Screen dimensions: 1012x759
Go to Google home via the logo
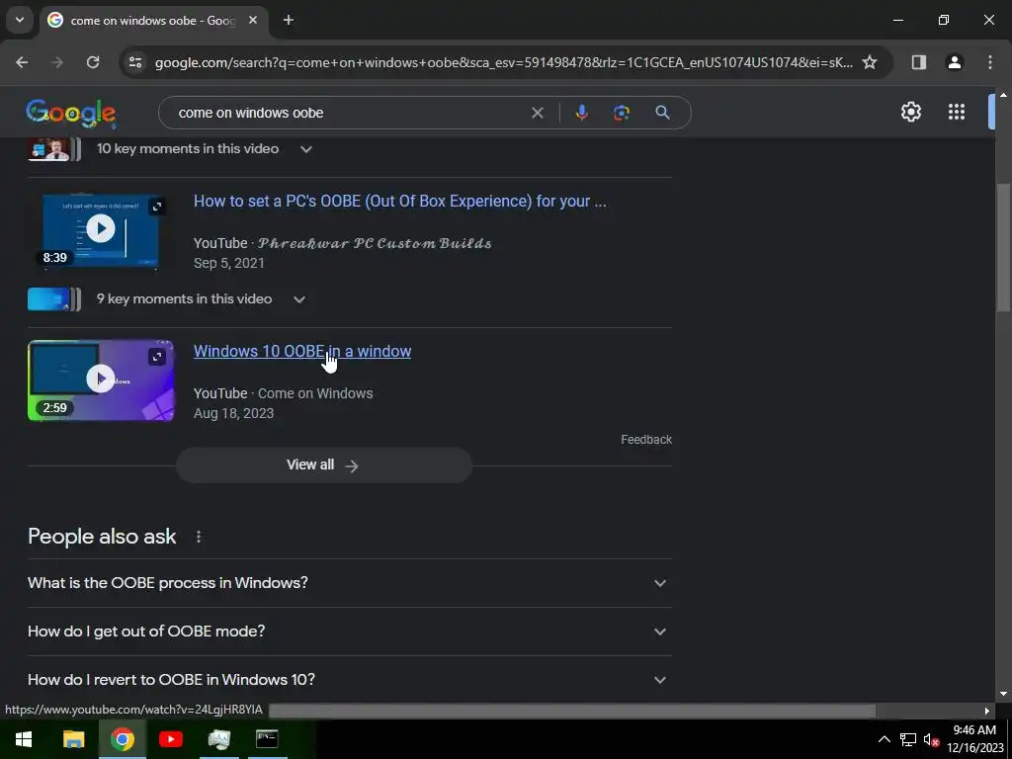(x=71, y=113)
